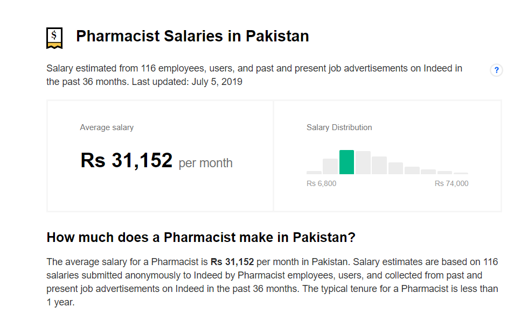
Task: Click the seventh salary distribution bar
Action: coord(412,170)
